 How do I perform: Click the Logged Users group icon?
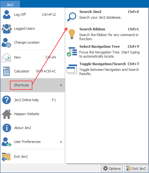(7, 28)
